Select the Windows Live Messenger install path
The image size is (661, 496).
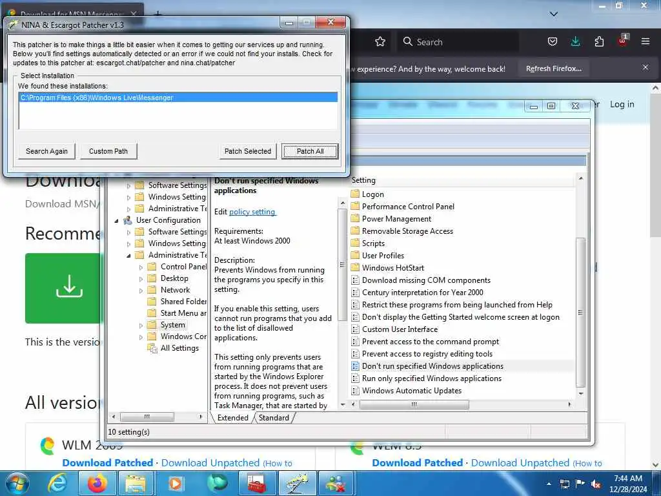[x=178, y=98]
